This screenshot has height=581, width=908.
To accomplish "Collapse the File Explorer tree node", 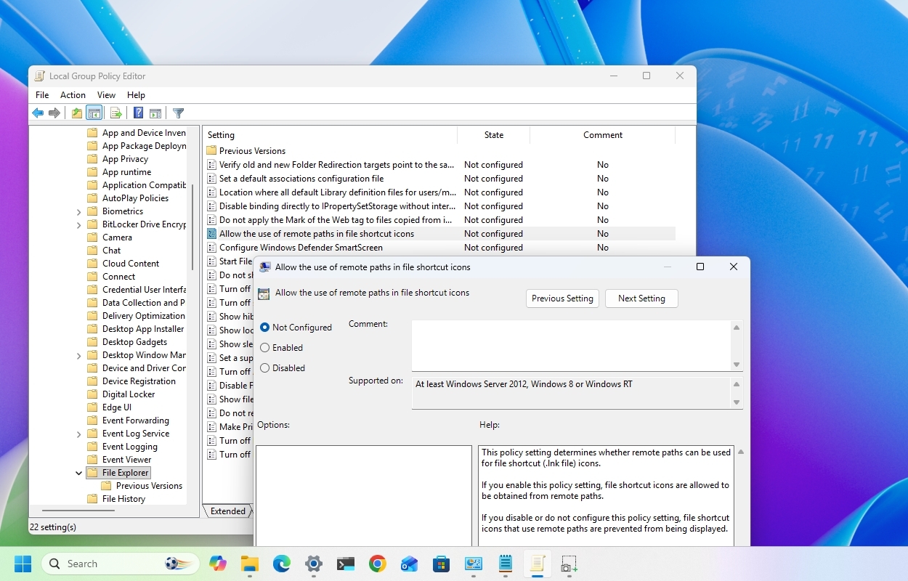I will click(79, 473).
